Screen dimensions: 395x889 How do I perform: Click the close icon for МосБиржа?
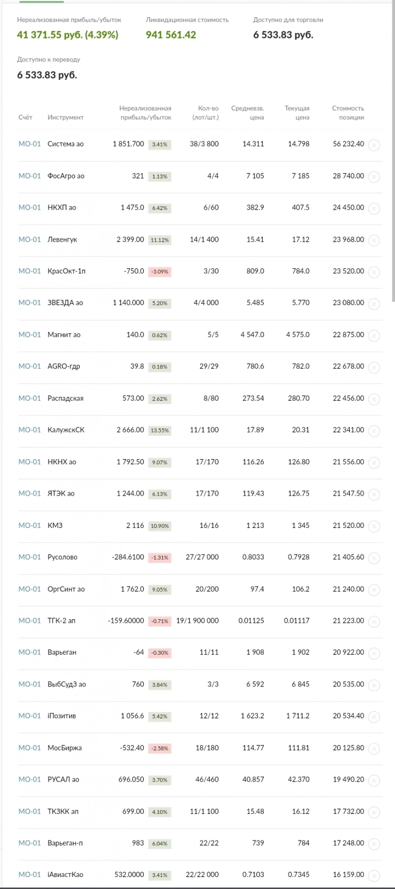(x=374, y=749)
